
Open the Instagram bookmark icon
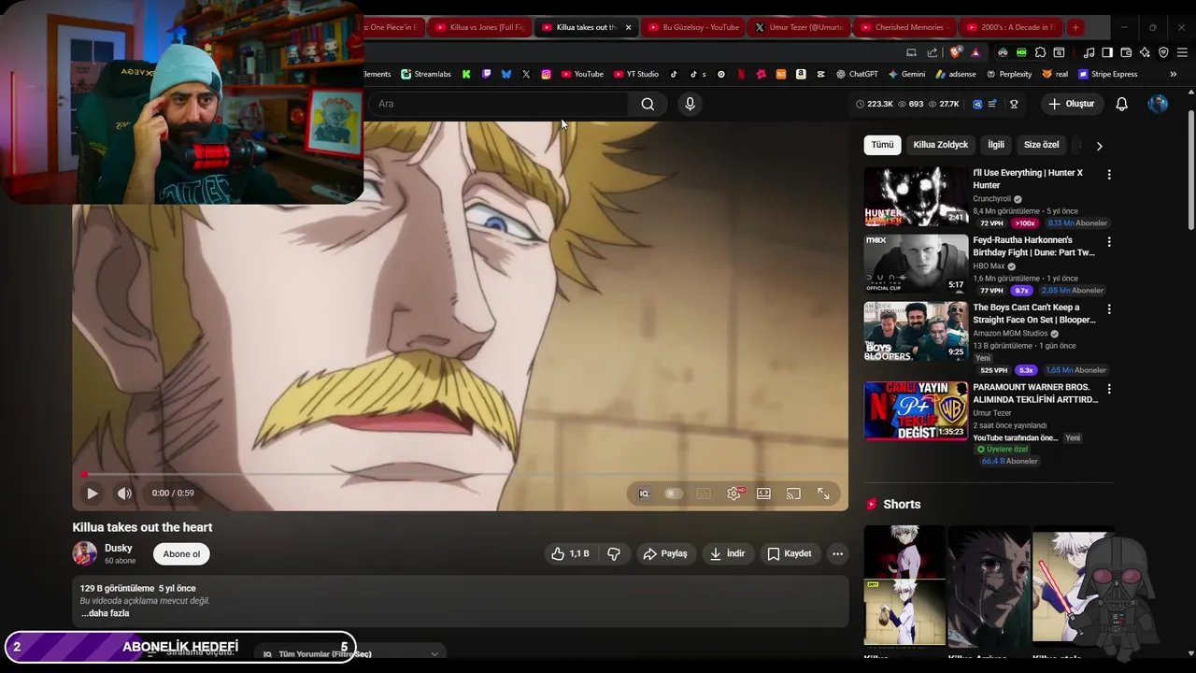(x=546, y=74)
